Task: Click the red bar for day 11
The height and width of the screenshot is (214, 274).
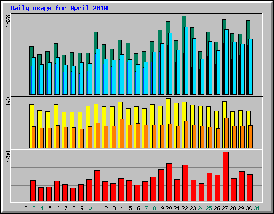Action: [x=97, y=186]
